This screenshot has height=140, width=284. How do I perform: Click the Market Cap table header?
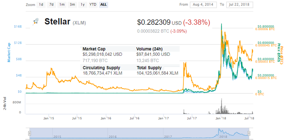(94, 49)
